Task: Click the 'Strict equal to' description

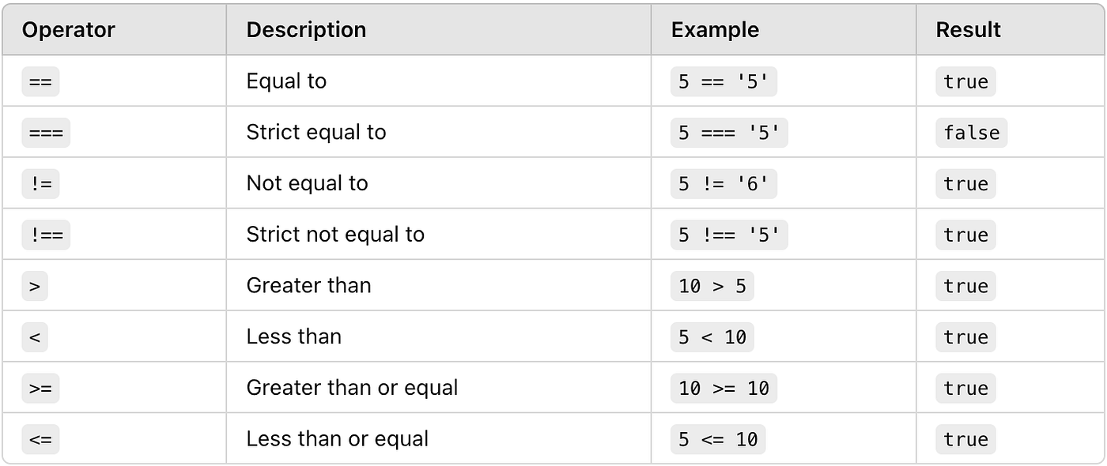Action: (316, 132)
